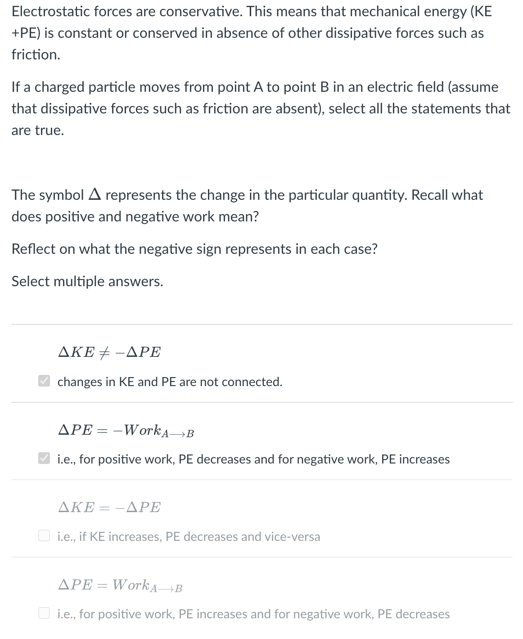Check the ΔKE = −ΔPE answer checkbox
This screenshot has height=639, width=523.
coord(44,536)
